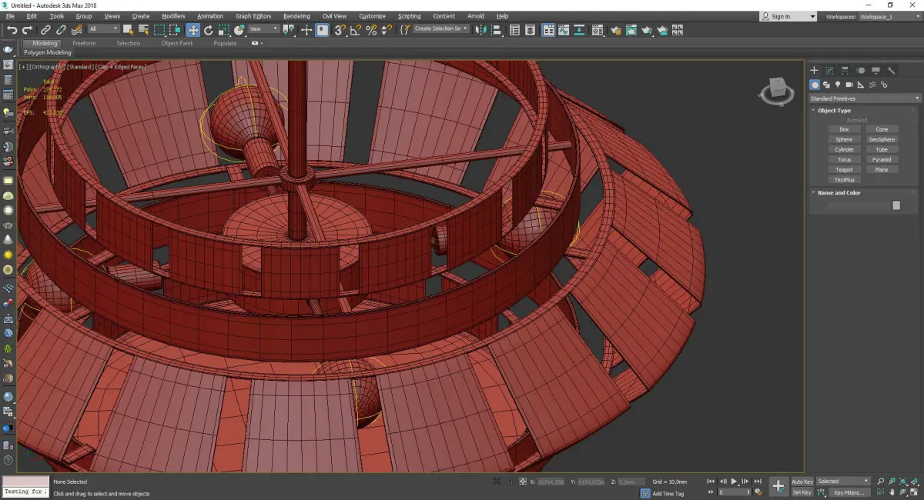Click the Teapot primitive button

pyautogui.click(x=845, y=169)
